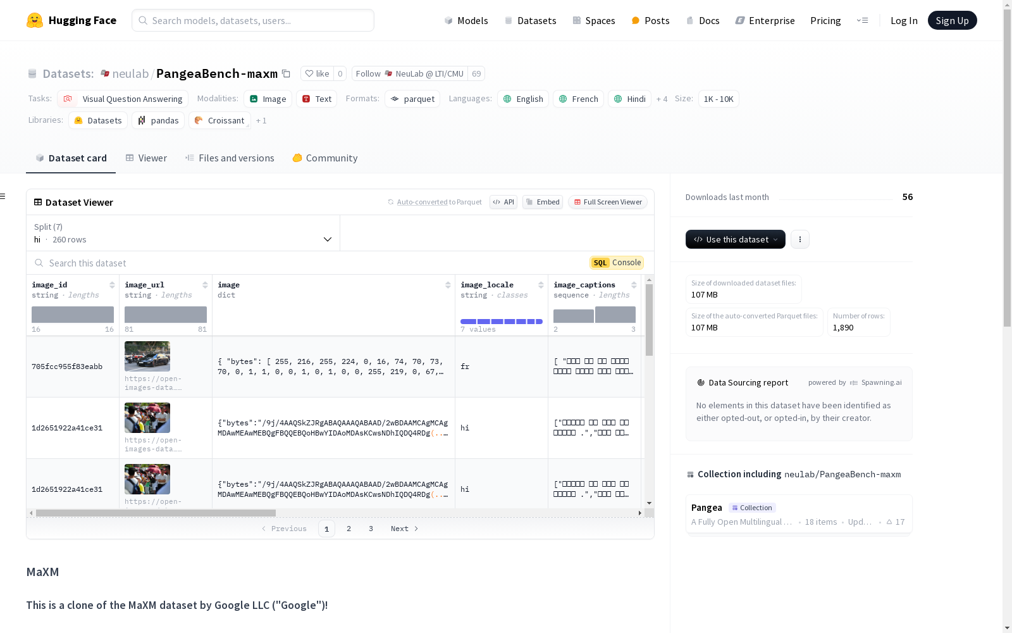Open the left table-of-contents hamburger icon

[x=3, y=196]
